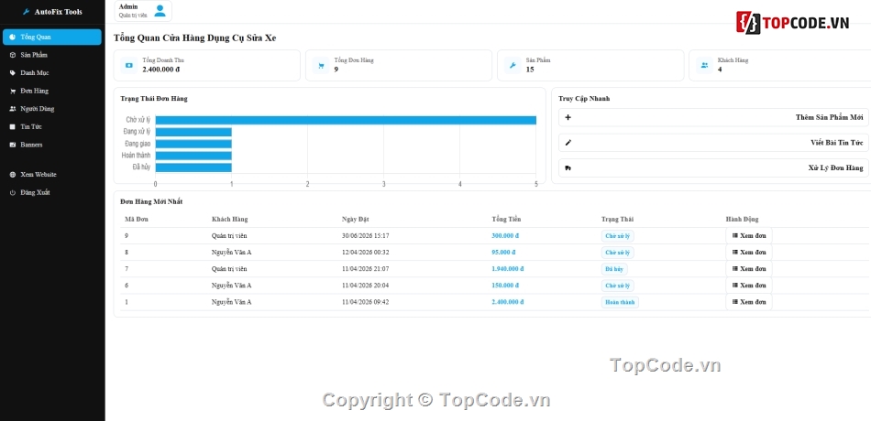
Task: Click the plus icon for Thêm Sản Phẩm Mới
Action: pyautogui.click(x=568, y=117)
